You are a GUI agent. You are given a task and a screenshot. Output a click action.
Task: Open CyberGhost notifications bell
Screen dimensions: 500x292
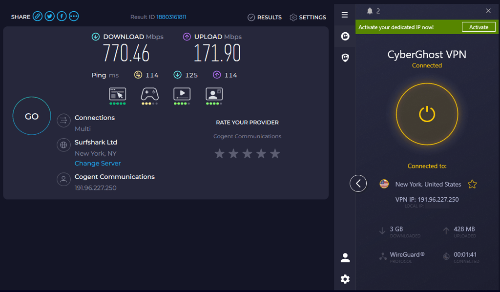pyautogui.click(x=370, y=11)
